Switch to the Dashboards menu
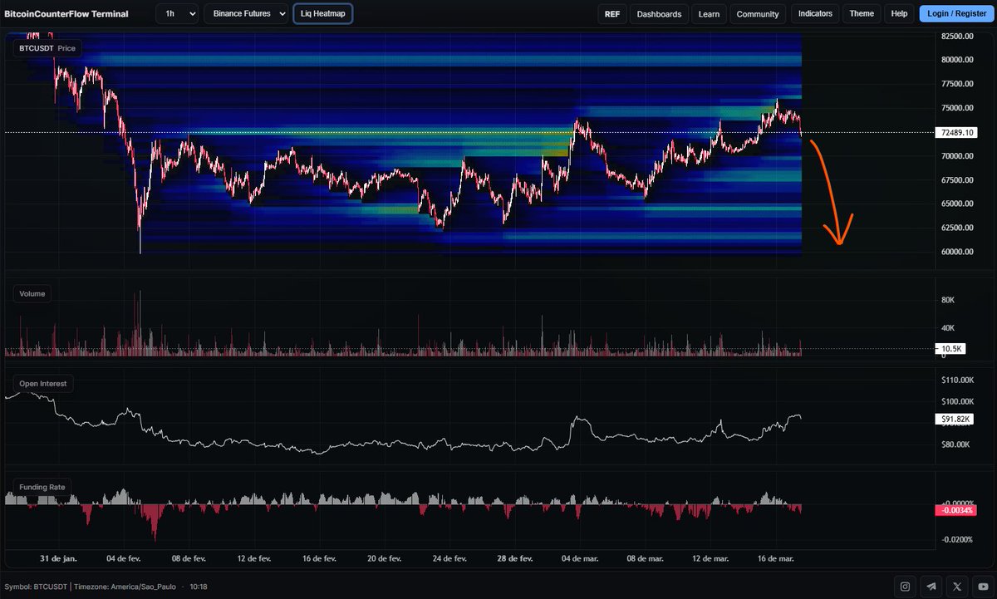Screen dimensions: 997x599 [x=659, y=13]
